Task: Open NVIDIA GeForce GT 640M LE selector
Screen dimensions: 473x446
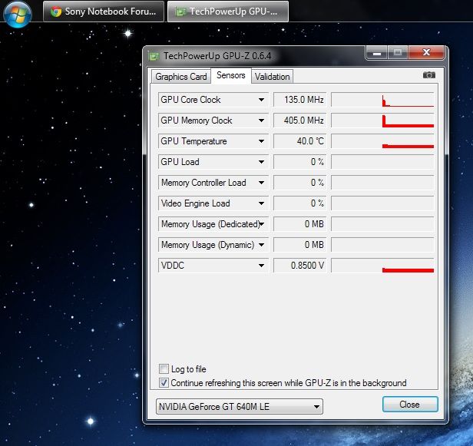Action: [x=240, y=407]
